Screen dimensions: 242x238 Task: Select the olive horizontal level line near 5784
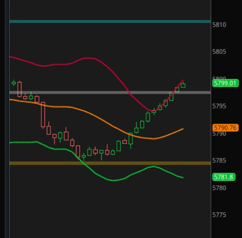click(x=110, y=163)
